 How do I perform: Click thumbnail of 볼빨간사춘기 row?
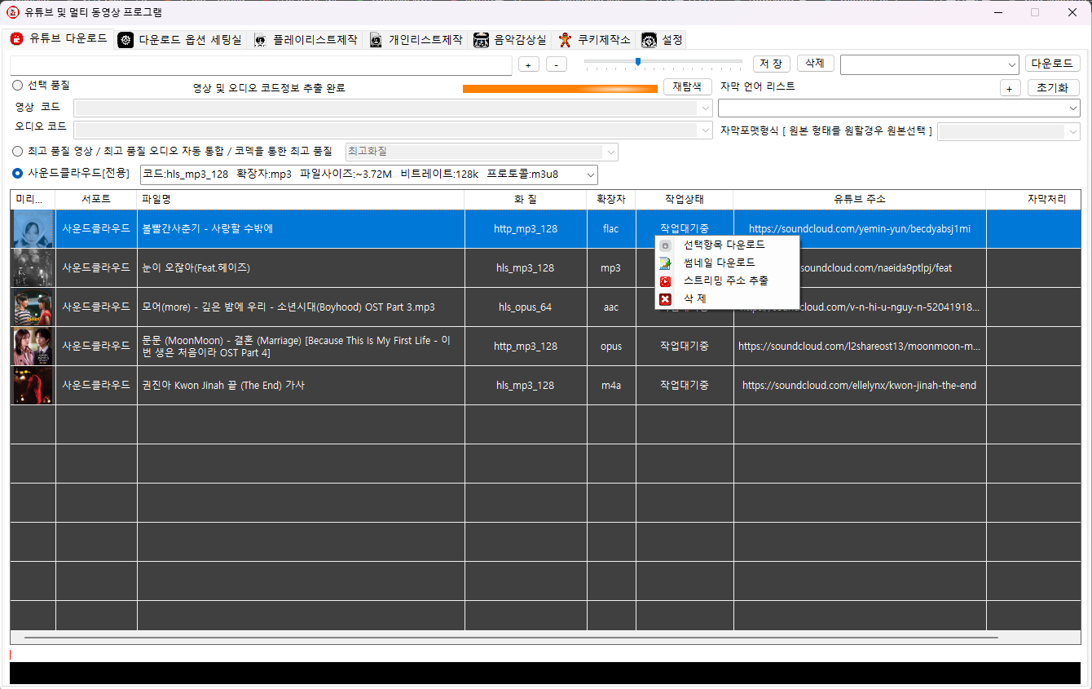click(x=33, y=229)
